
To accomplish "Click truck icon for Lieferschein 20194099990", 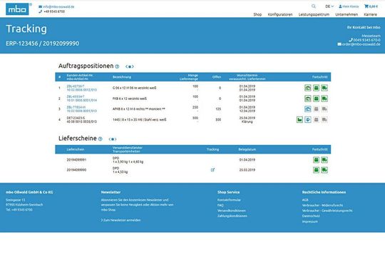I will point(324,170).
